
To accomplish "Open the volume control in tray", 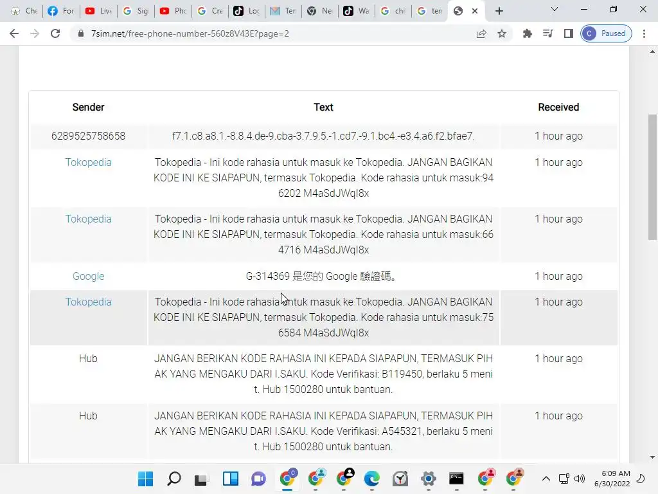I will [x=580, y=479].
